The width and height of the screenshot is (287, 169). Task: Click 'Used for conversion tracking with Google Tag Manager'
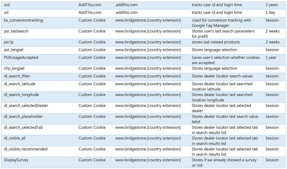(221, 23)
